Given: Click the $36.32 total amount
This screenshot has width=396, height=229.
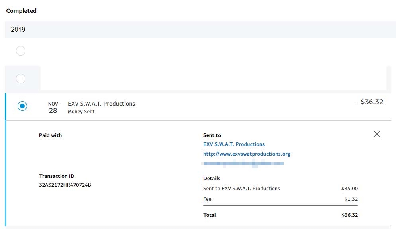Looking at the screenshot, I should tap(349, 215).
